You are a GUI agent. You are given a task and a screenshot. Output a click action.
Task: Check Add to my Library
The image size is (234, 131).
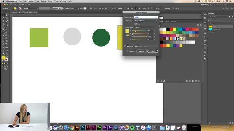click(125, 46)
